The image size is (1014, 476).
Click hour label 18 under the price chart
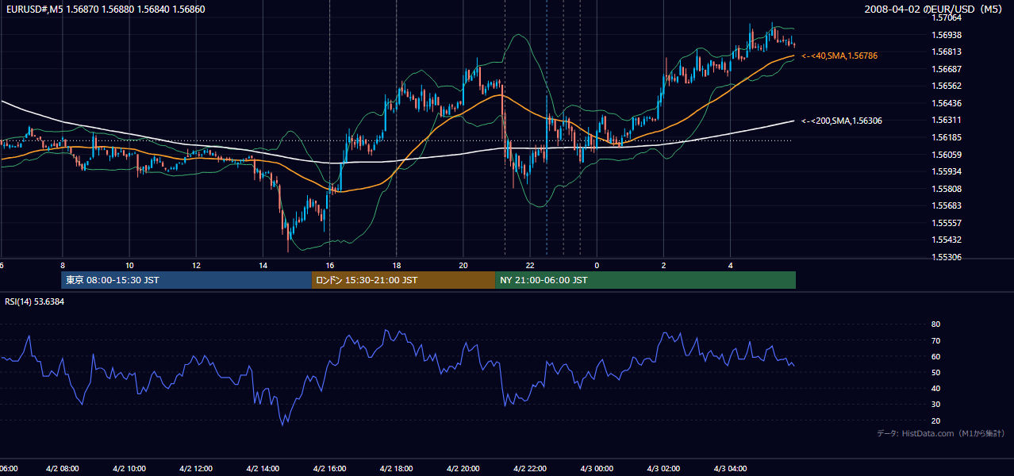(x=396, y=265)
